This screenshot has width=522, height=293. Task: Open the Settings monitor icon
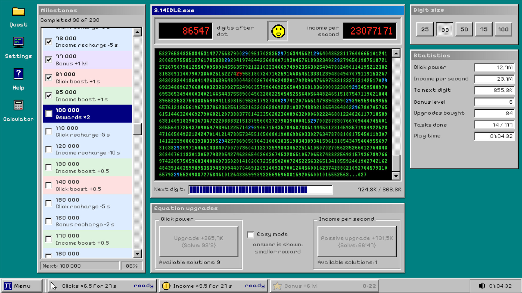pos(18,43)
